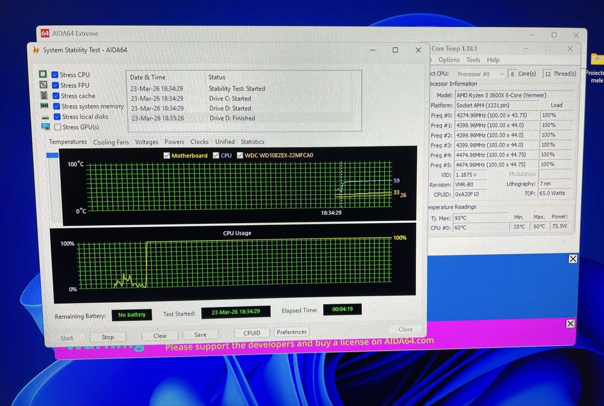
Task: Open the Processor #0 dropdown in Core Temp
Action: 480,74
